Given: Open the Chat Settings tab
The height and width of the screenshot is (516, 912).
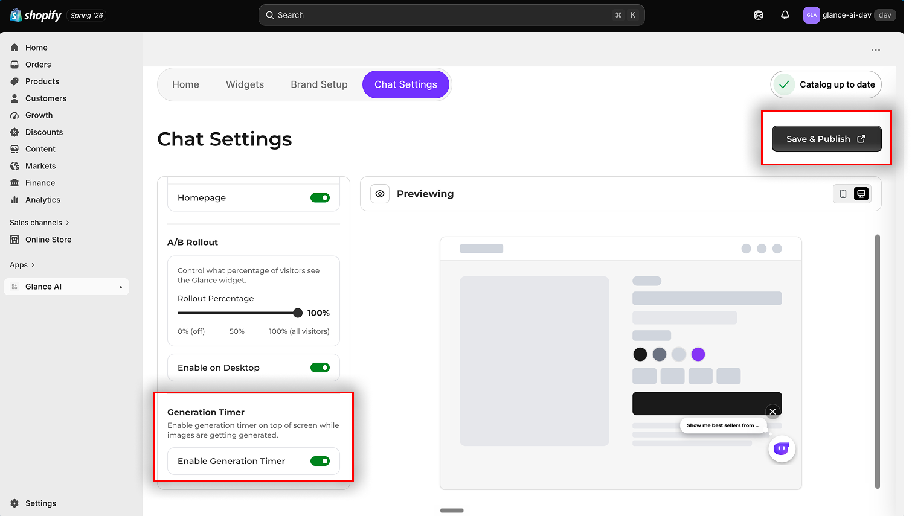Looking at the screenshot, I should pyautogui.click(x=406, y=84).
